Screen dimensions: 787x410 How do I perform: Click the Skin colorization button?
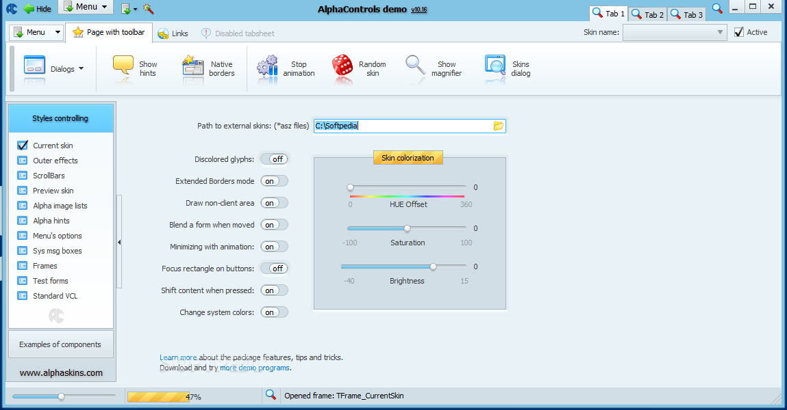[408, 158]
